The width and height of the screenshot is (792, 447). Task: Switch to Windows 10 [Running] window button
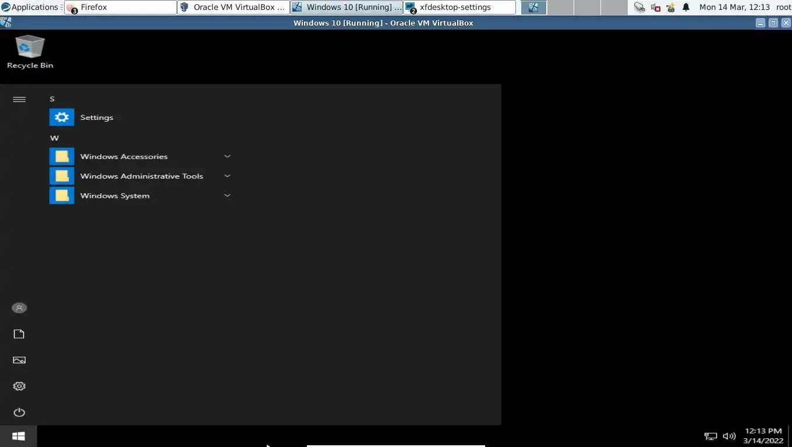pyautogui.click(x=346, y=8)
